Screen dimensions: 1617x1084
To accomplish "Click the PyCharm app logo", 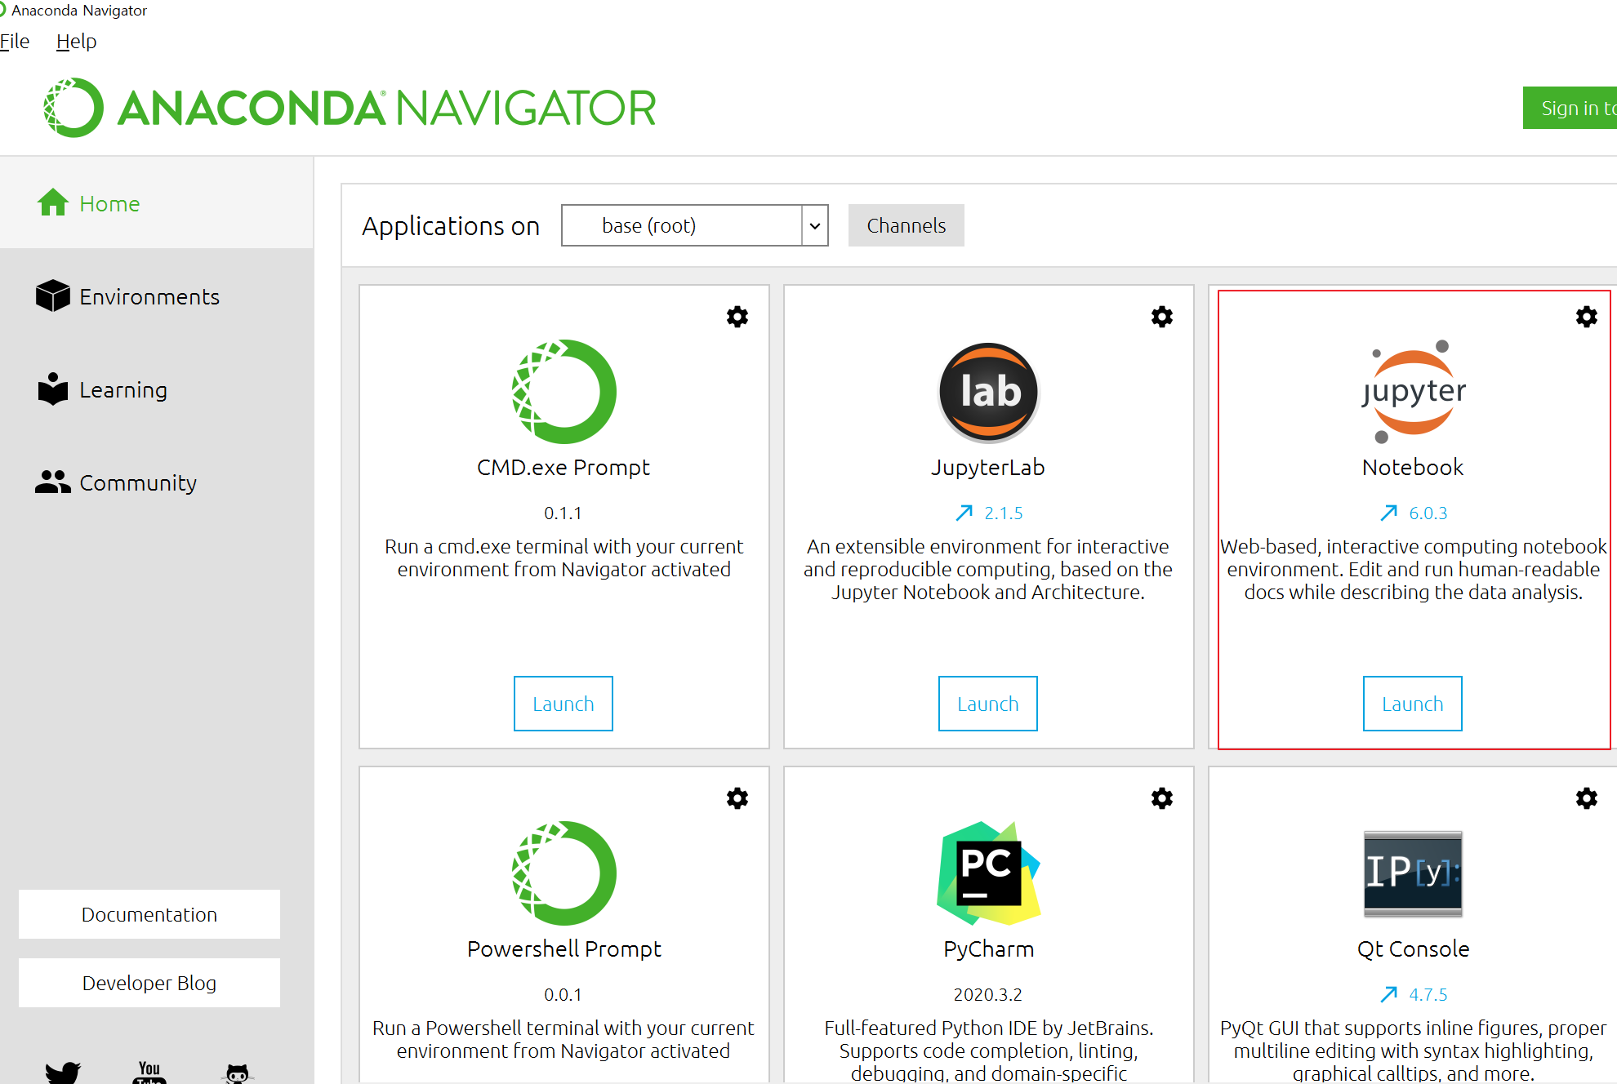I will (988, 873).
